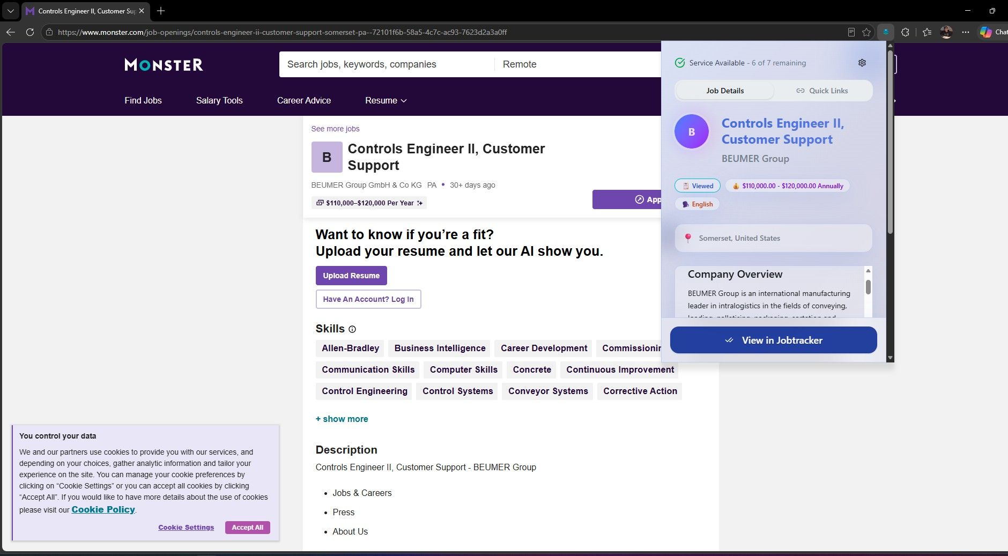1008x556 pixels.
Task: Select the Conveyor Systems skill tag
Action: click(x=548, y=391)
